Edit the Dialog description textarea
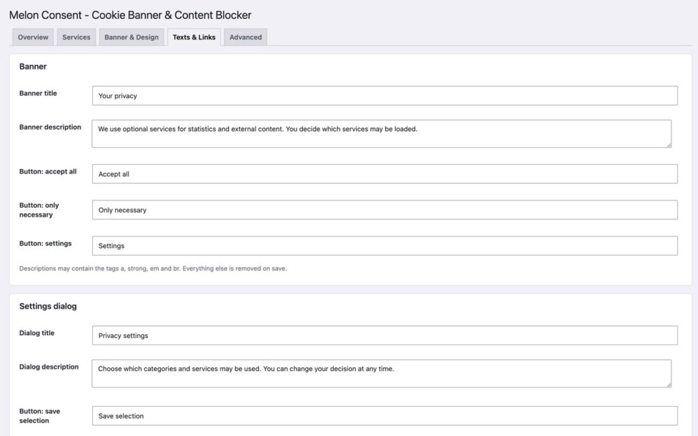This screenshot has height=436, width=698. coord(382,373)
